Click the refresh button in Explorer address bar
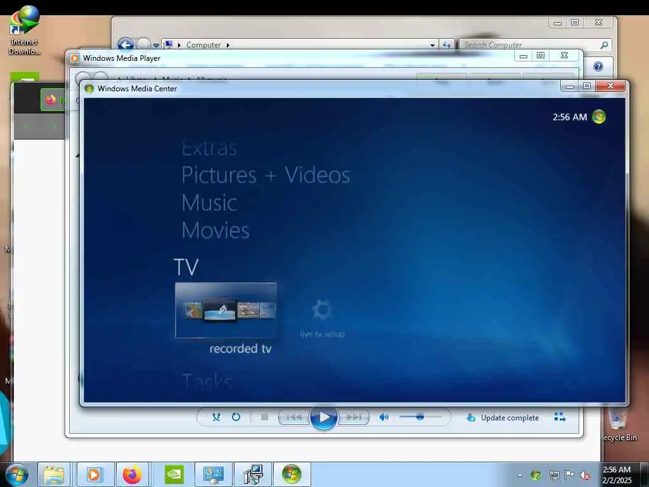The height and width of the screenshot is (487, 649). tap(446, 45)
